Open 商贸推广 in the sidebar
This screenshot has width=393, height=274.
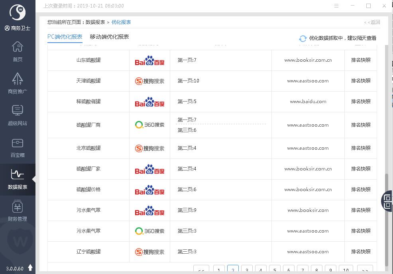[18, 83]
